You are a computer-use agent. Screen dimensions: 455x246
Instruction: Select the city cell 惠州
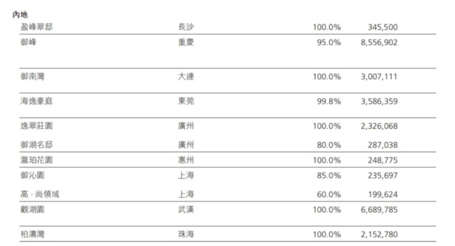coord(186,161)
